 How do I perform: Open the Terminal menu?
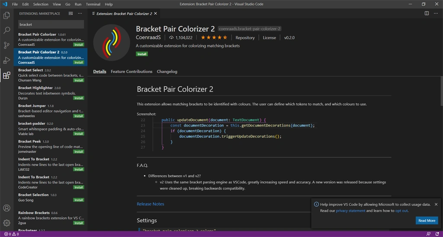point(93,4)
